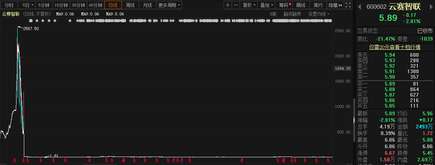Toggle full-screen chart view icon

point(349,5)
